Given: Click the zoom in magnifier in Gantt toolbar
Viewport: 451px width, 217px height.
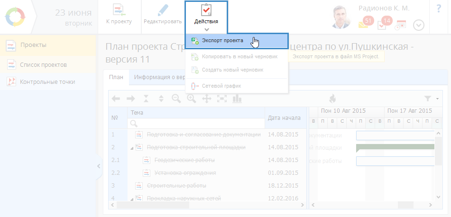Looking at the screenshot, I should point(192,99).
